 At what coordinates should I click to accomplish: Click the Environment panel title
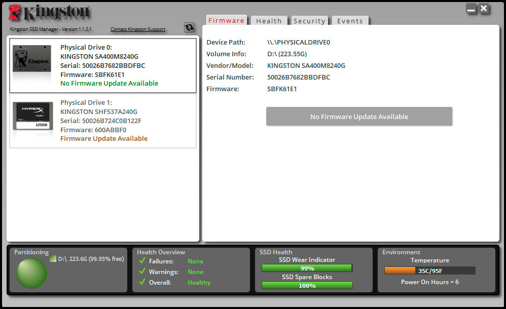401,252
